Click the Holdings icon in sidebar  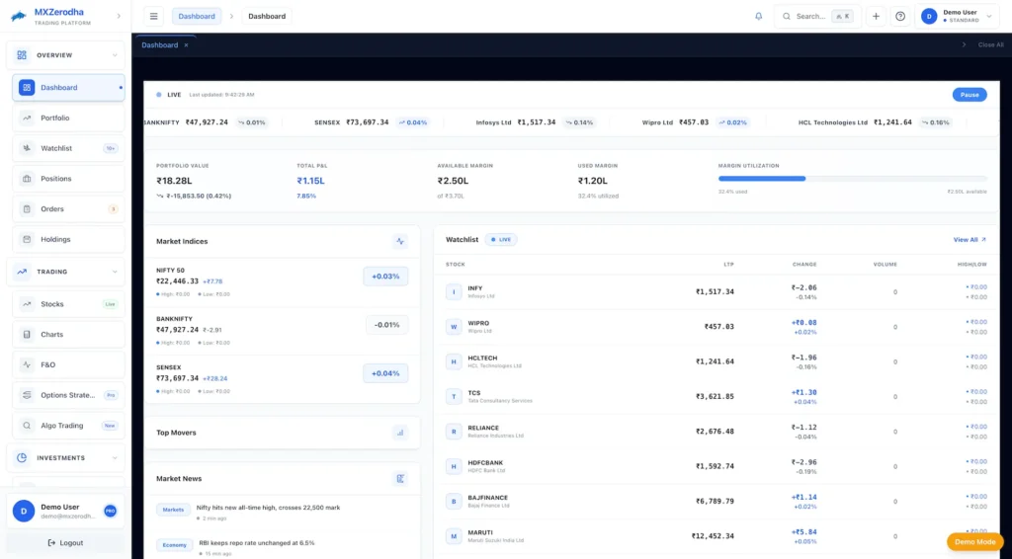coord(27,239)
